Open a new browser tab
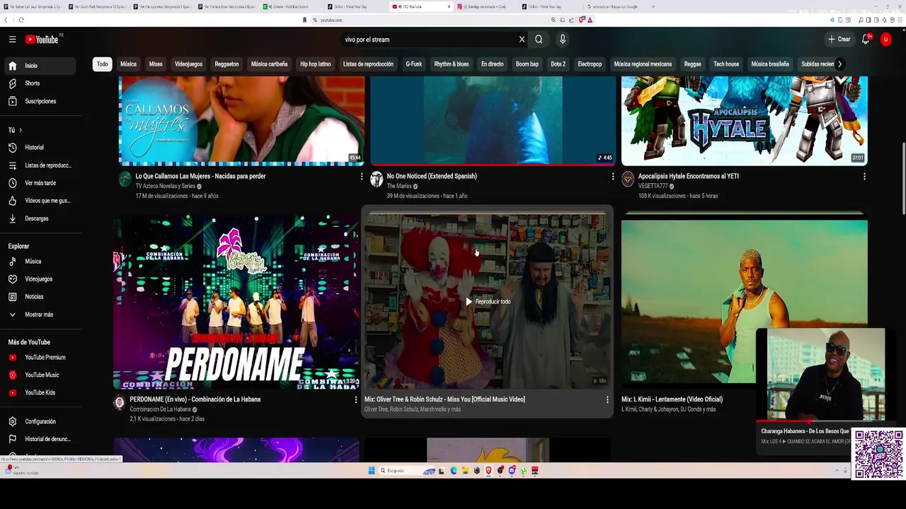906x509 pixels. point(653,6)
